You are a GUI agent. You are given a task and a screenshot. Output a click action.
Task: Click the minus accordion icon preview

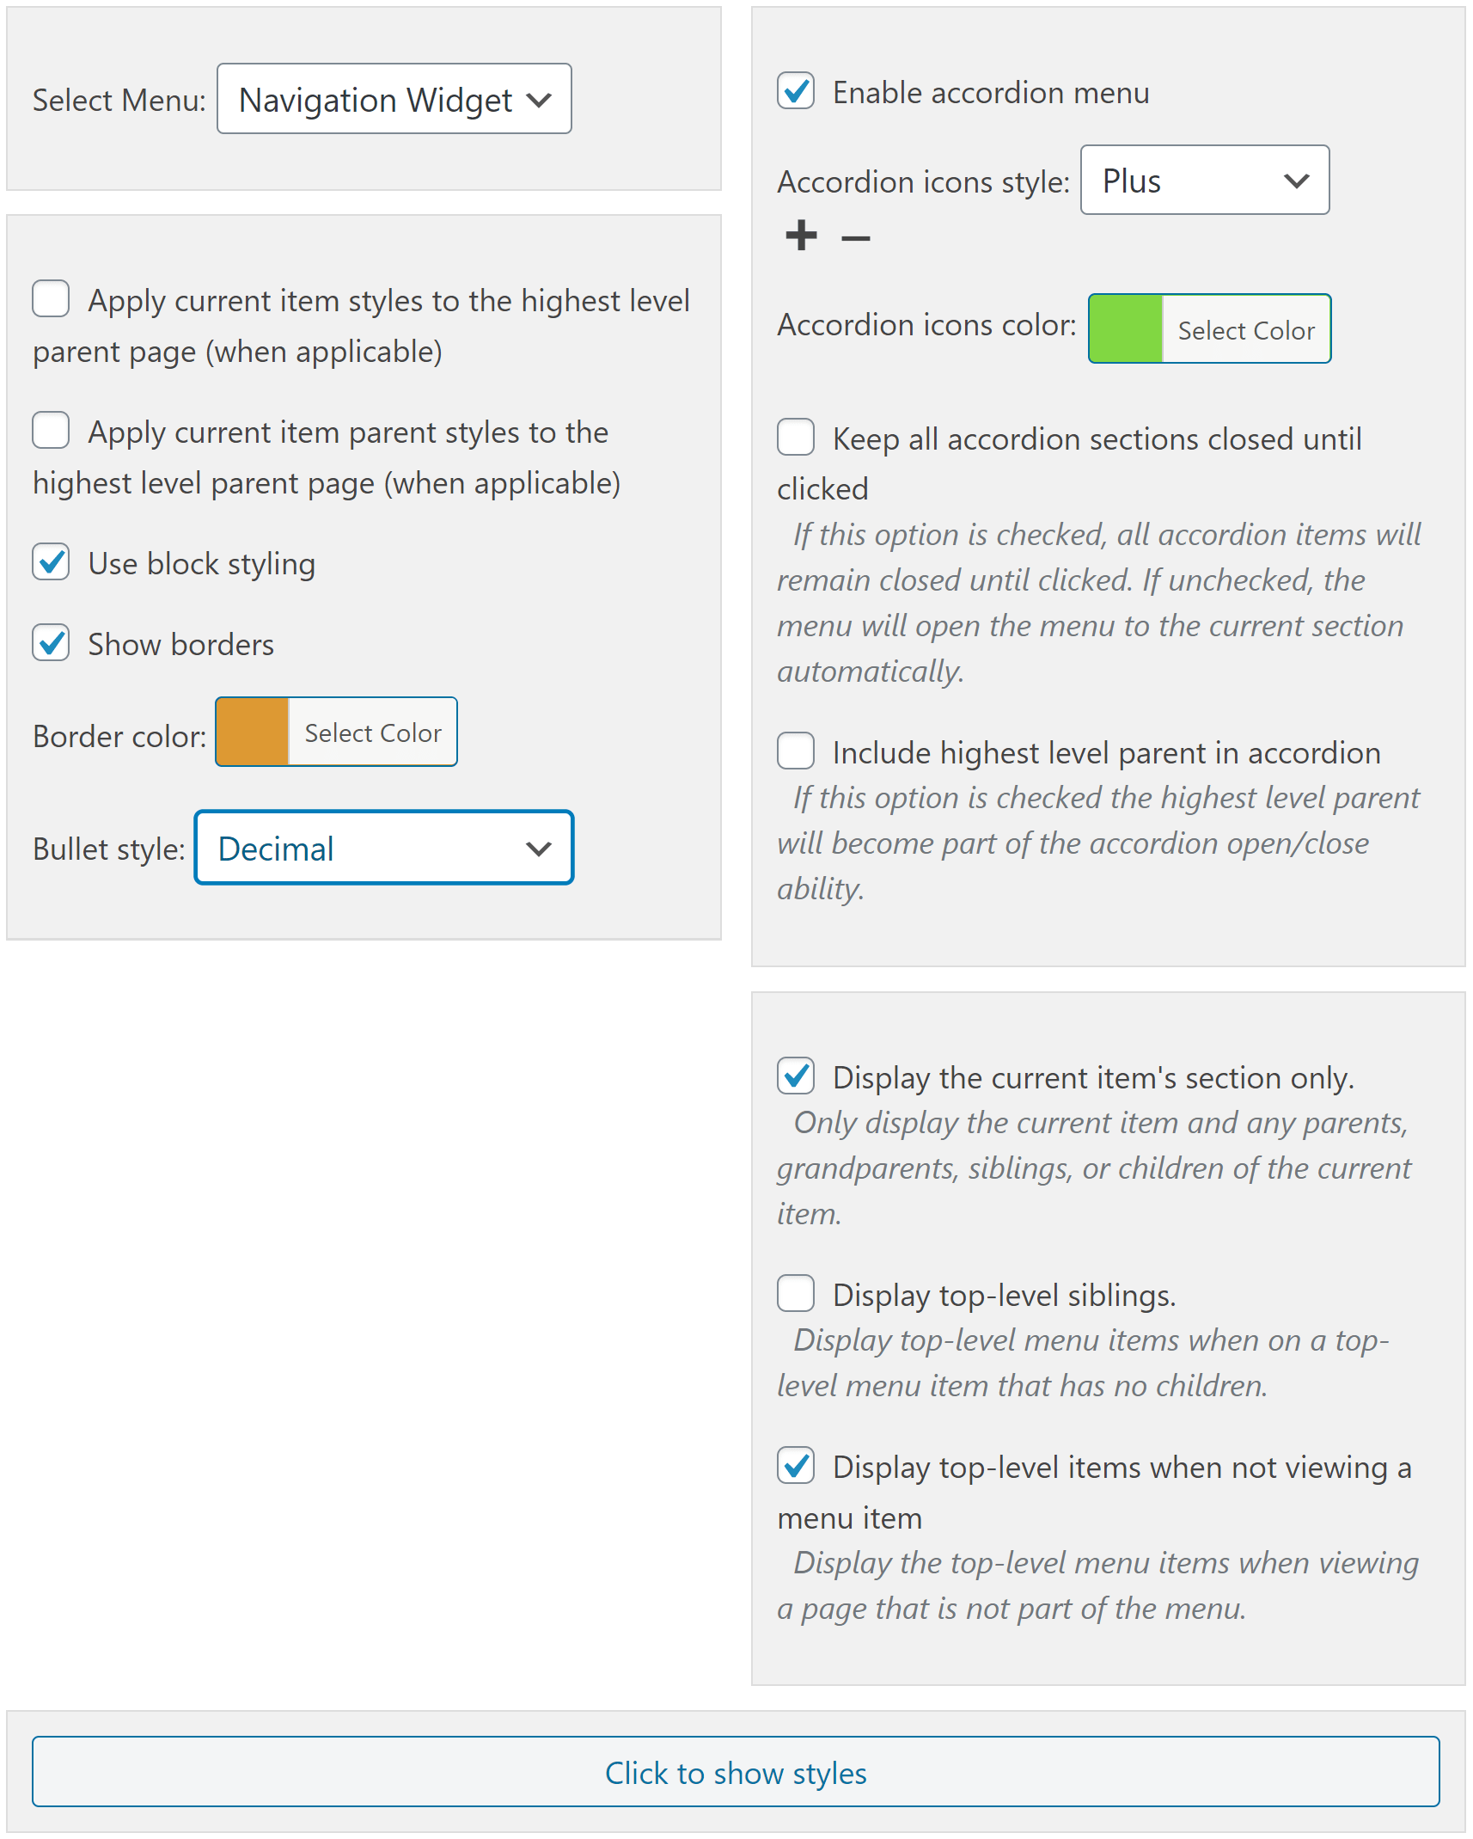click(x=854, y=238)
